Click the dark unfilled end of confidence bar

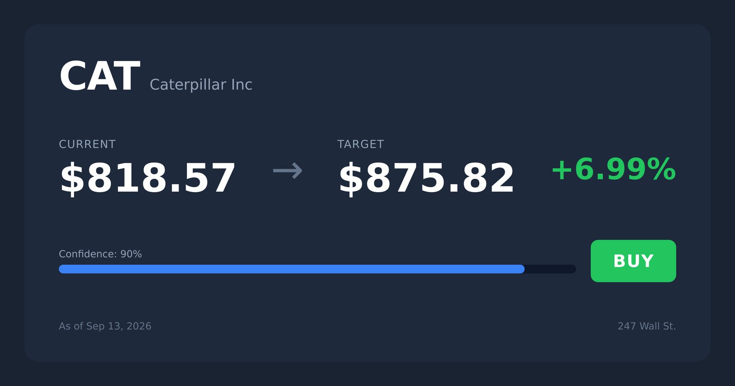coord(550,269)
